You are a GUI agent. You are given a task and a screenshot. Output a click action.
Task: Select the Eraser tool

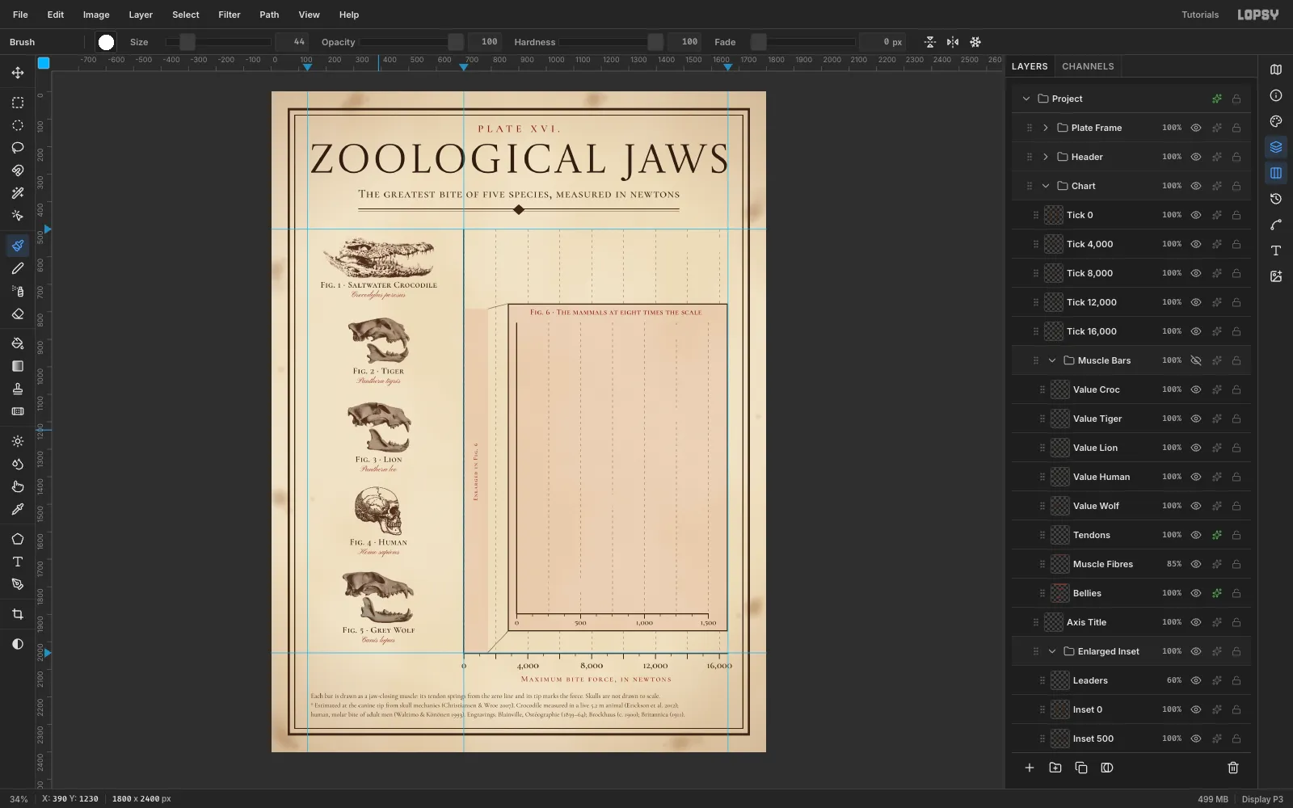[x=17, y=314]
